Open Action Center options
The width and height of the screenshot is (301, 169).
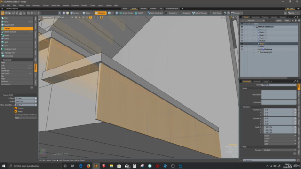click(127, 13)
